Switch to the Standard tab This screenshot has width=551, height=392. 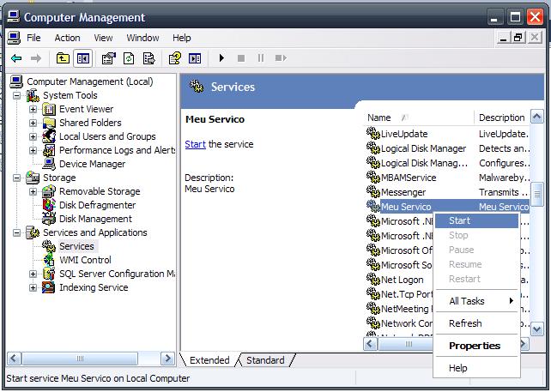point(265,360)
